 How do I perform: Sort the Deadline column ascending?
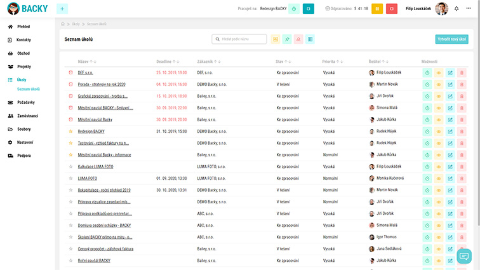[x=174, y=62]
